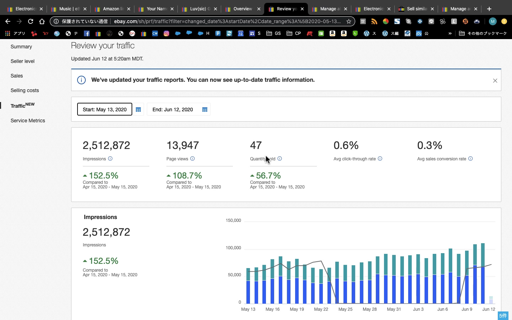Image resolution: width=512 pixels, height=320 pixels.
Task: Click info icon for Avg sales conversion rate
Action: [x=470, y=159]
